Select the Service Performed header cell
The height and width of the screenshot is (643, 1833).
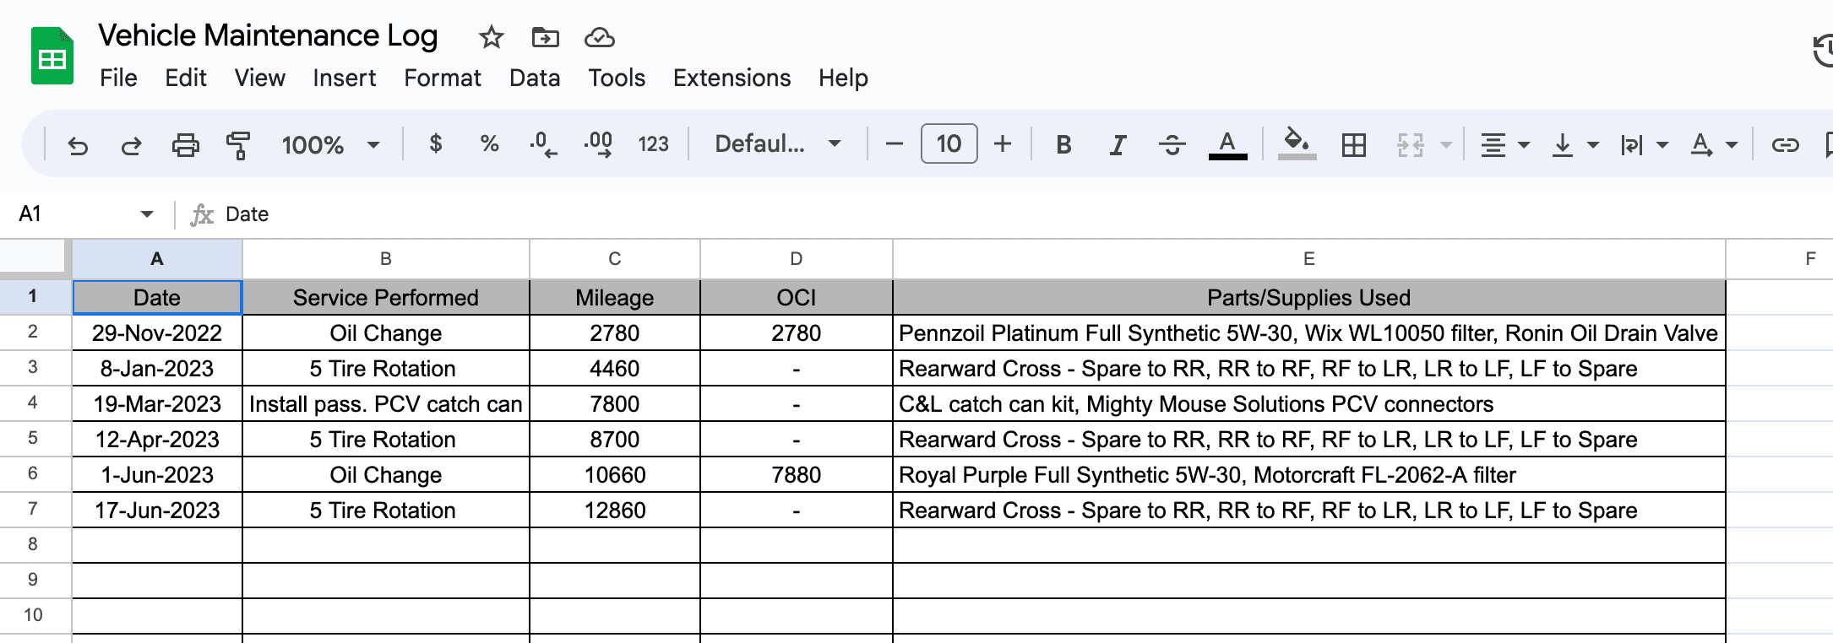[386, 298]
